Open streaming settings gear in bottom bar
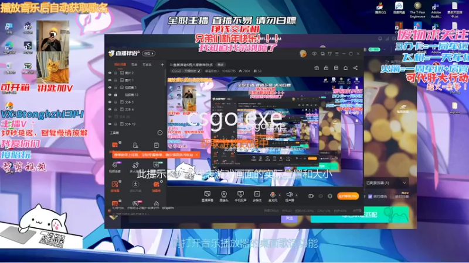 [x=330, y=196]
